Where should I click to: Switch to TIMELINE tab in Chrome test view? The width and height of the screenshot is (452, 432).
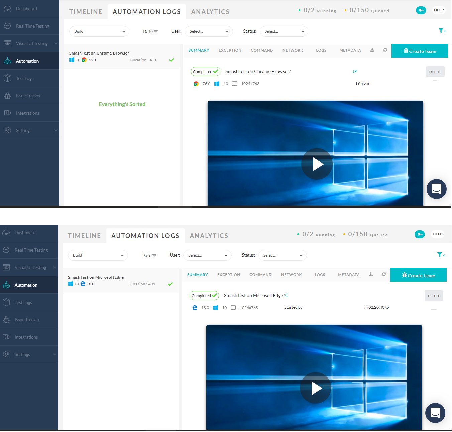[x=86, y=12]
